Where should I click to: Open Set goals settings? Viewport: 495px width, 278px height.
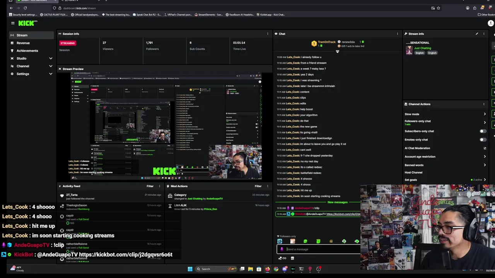coord(445,180)
